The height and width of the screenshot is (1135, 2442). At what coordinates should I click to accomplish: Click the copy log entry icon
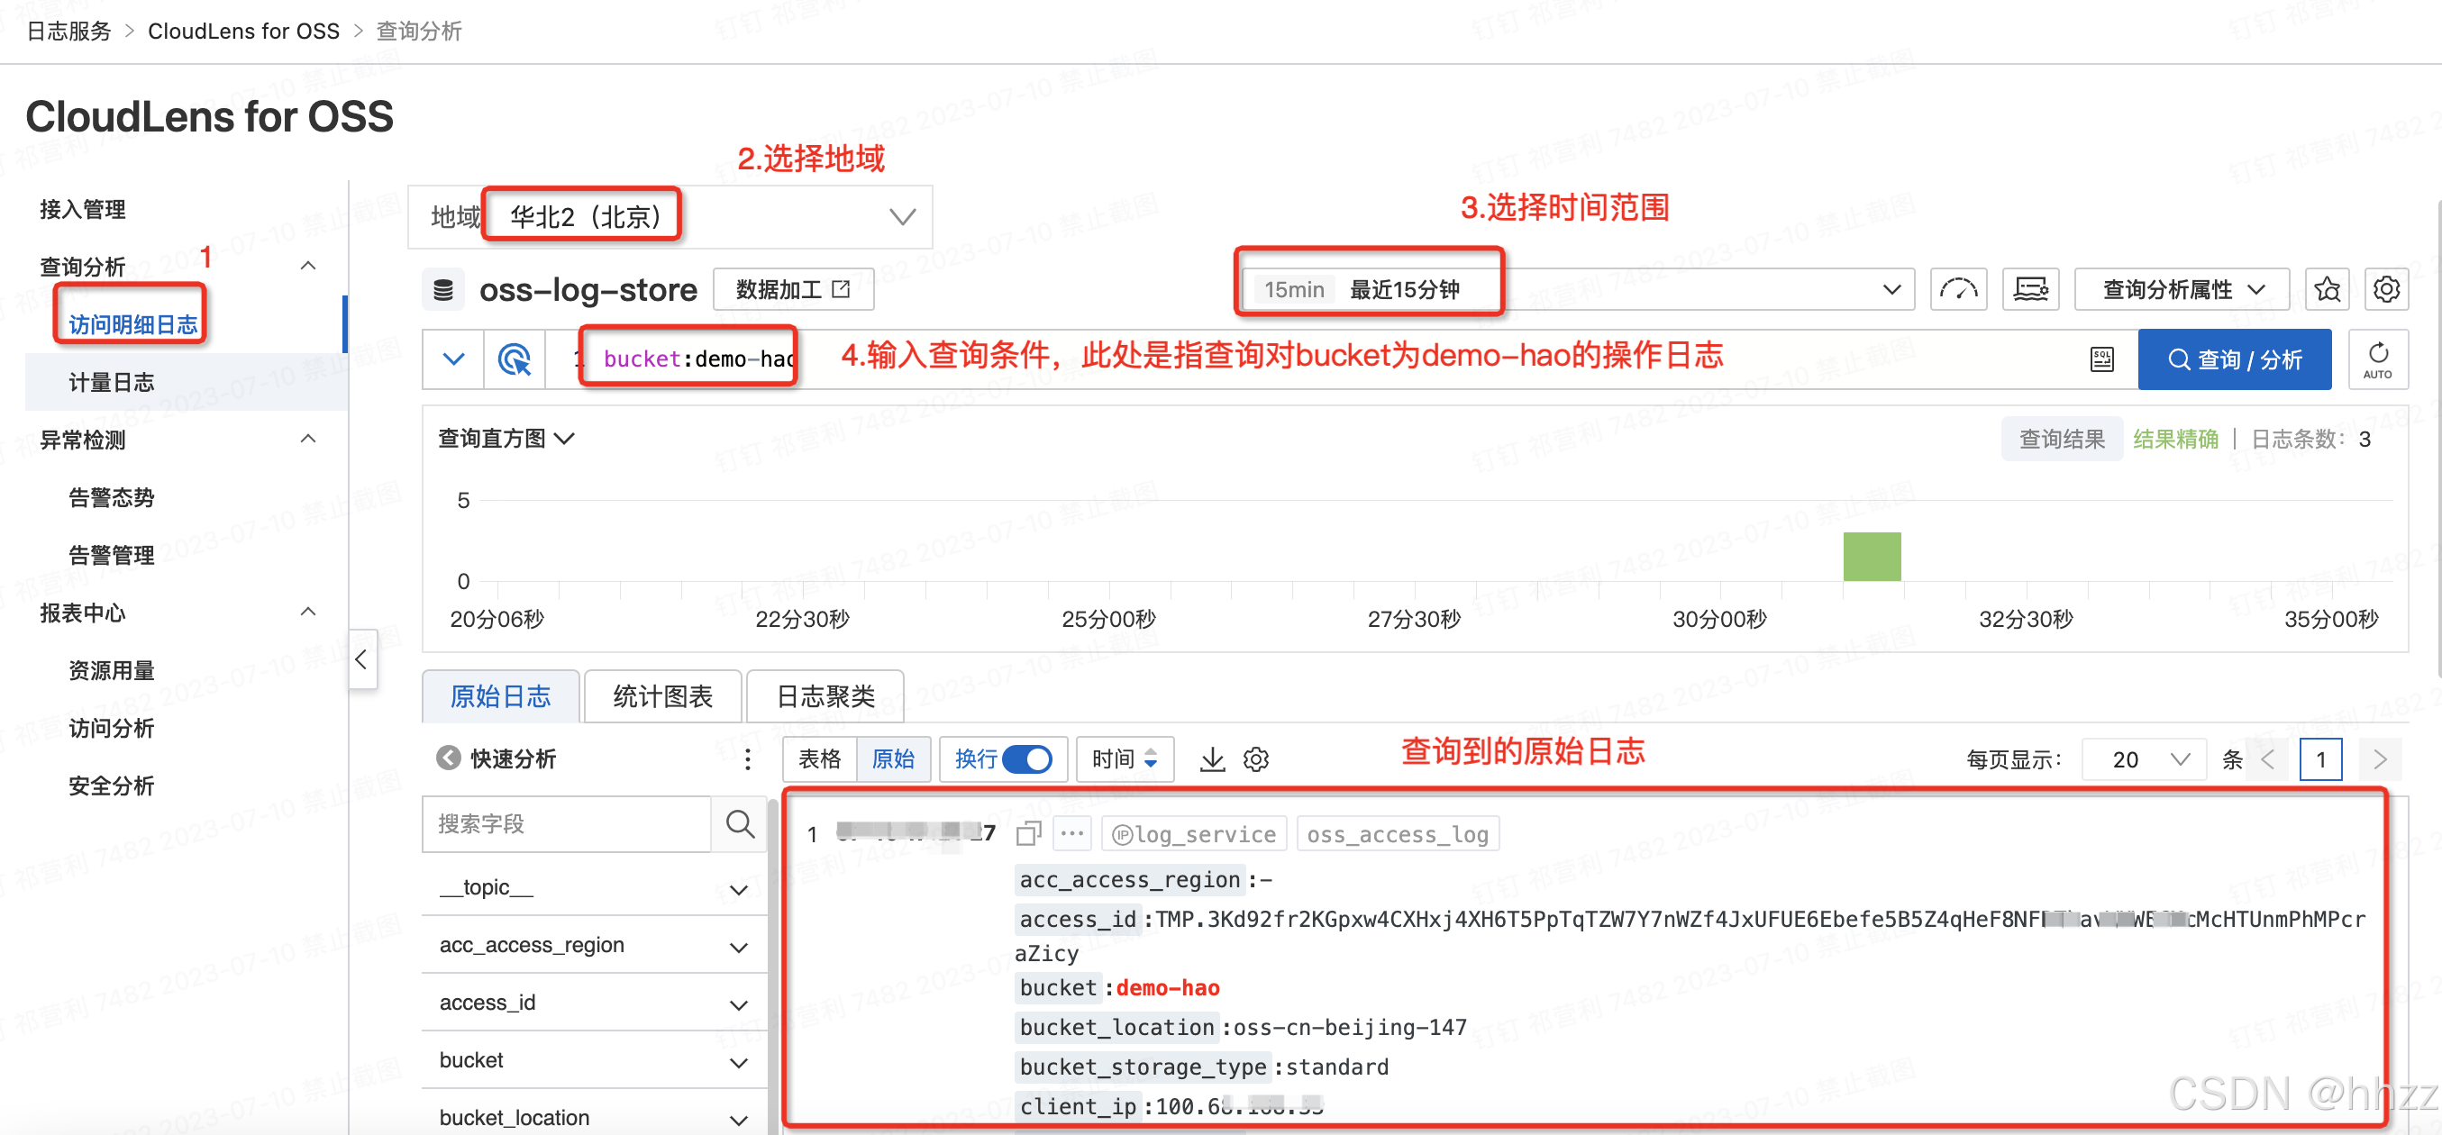tap(1027, 834)
